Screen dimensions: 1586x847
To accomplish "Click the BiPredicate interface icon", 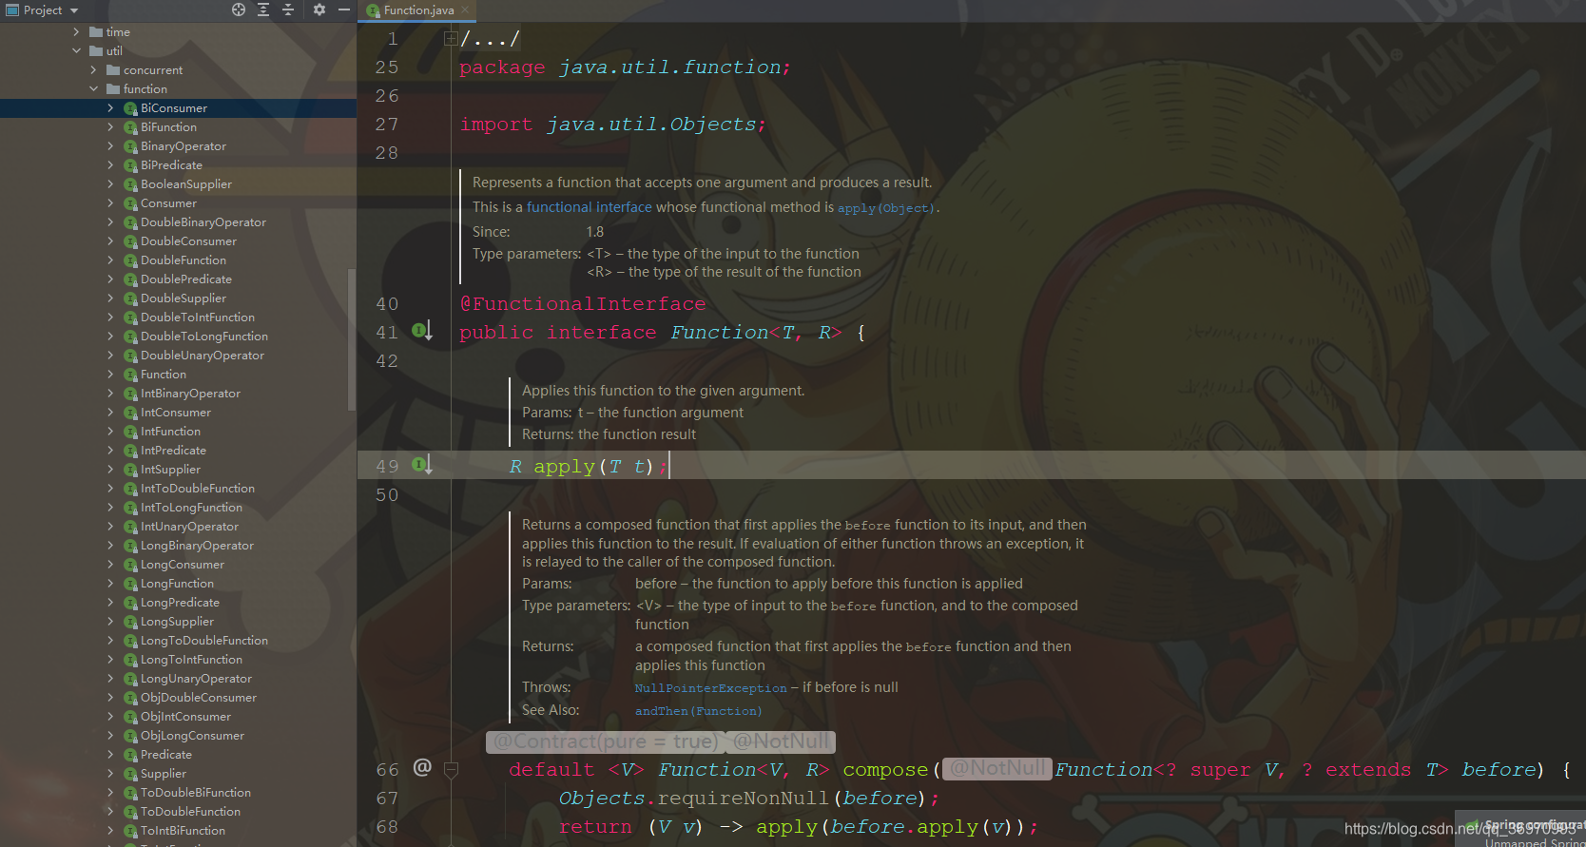I will [x=130, y=165].
